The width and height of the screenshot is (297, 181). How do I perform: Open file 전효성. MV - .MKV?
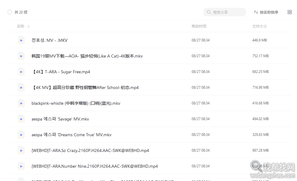50,40
